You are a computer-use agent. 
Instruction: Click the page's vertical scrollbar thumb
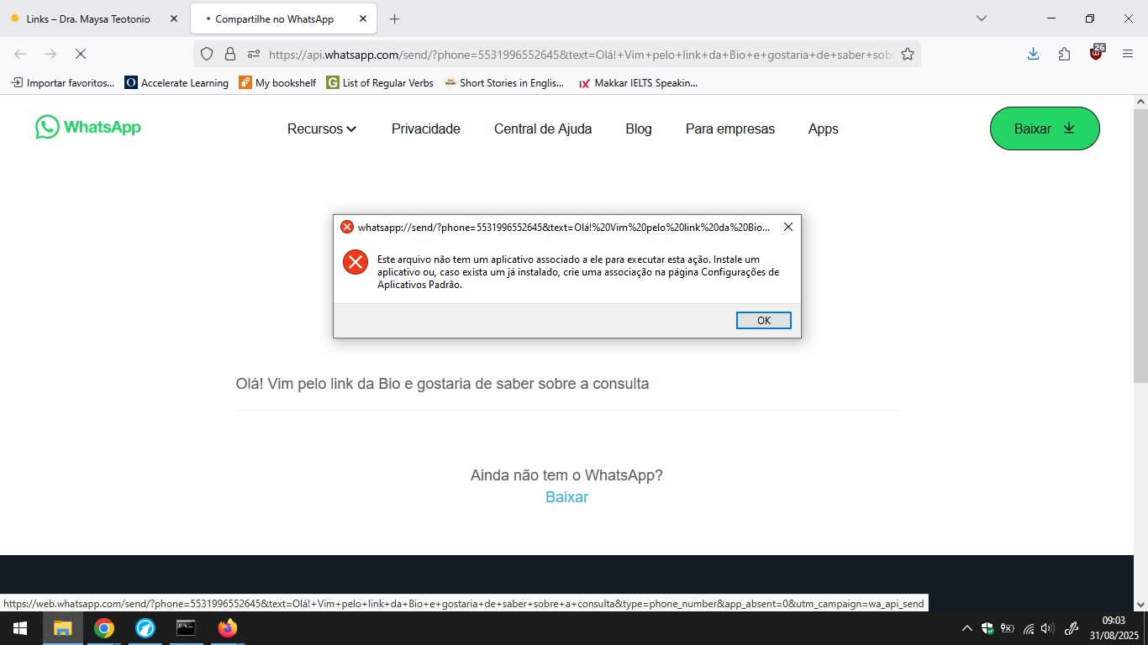pyautogui.click(x=1140, y=245)
